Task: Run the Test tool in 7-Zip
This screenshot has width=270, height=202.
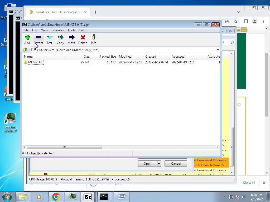Action: tap(49, 39)
